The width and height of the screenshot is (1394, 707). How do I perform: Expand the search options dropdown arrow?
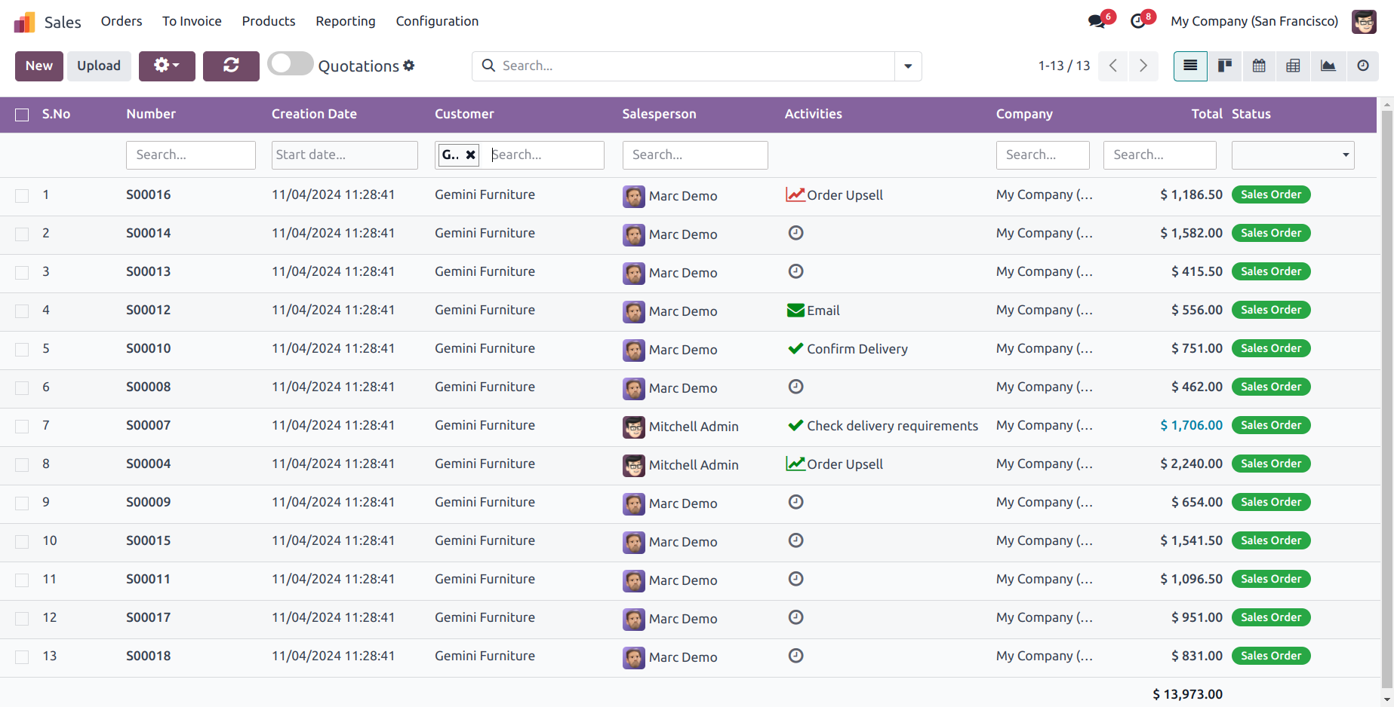coord(908,66)
